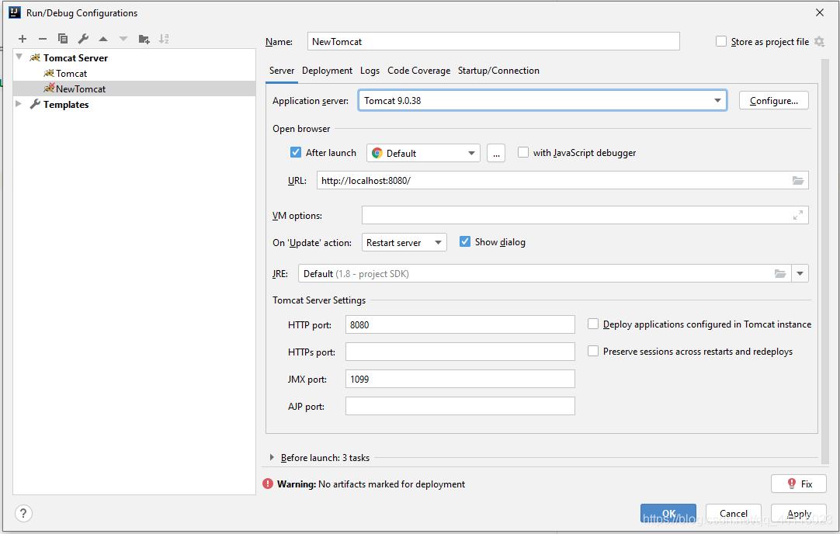The width and height of the screenshot is (840, 534).
Task: Click the Create New Folder icon
Action: (x=144, y=39)
